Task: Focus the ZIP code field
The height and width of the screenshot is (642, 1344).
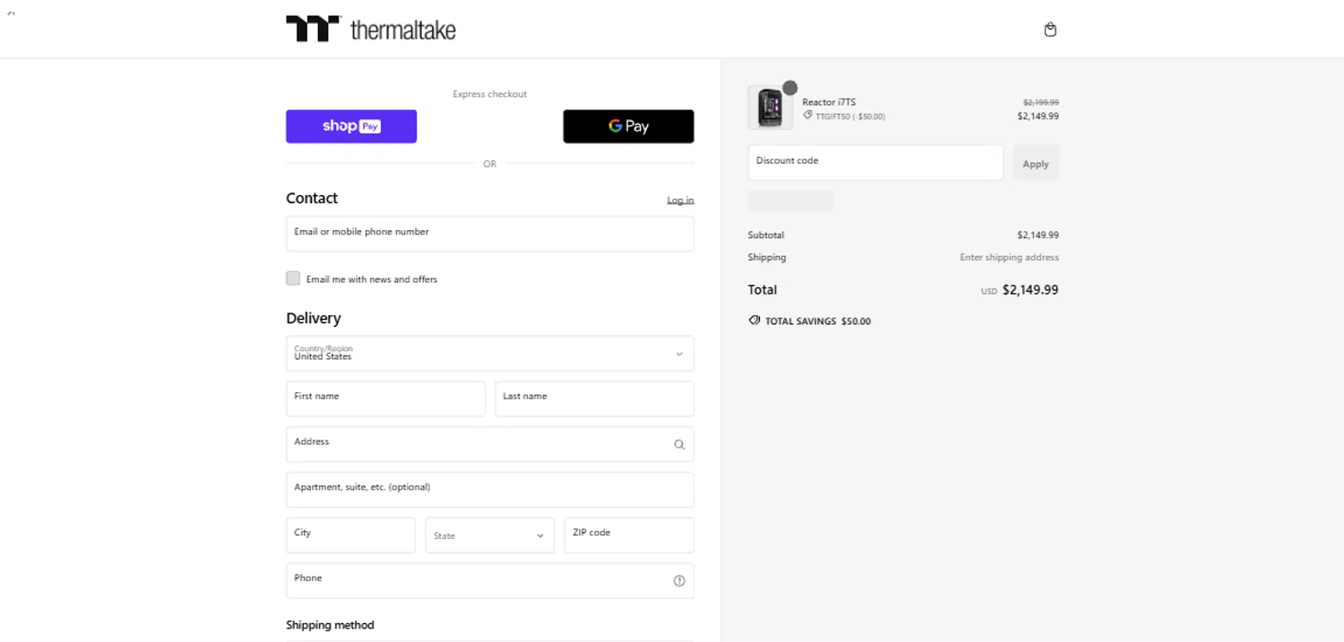Action: coord(629,535)
